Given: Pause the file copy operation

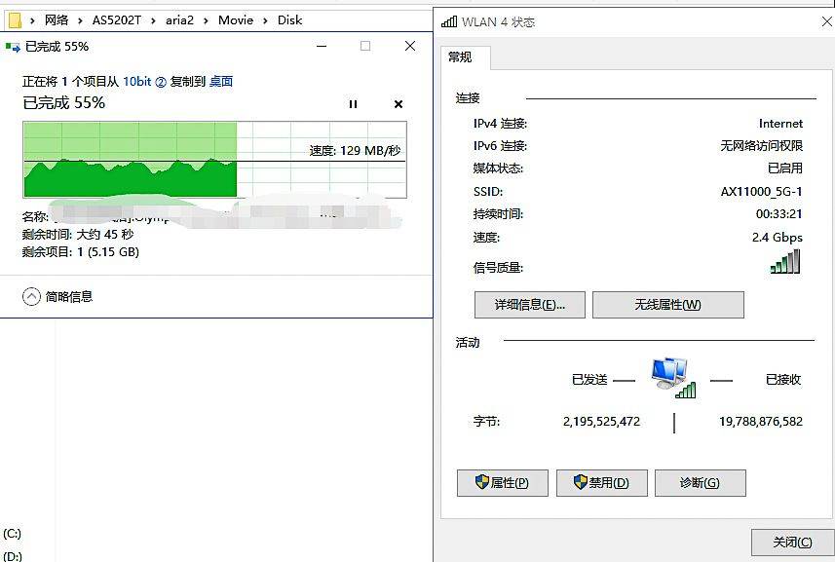Looking at the screenshot, I should coord(353,104).
